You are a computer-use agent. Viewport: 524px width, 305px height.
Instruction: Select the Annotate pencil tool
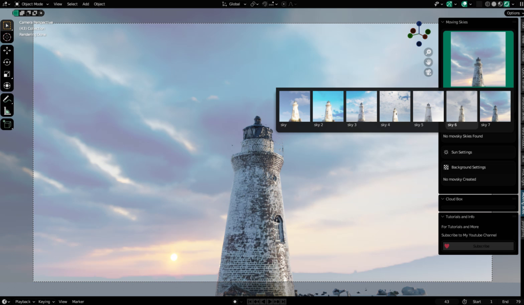(7, 99)
